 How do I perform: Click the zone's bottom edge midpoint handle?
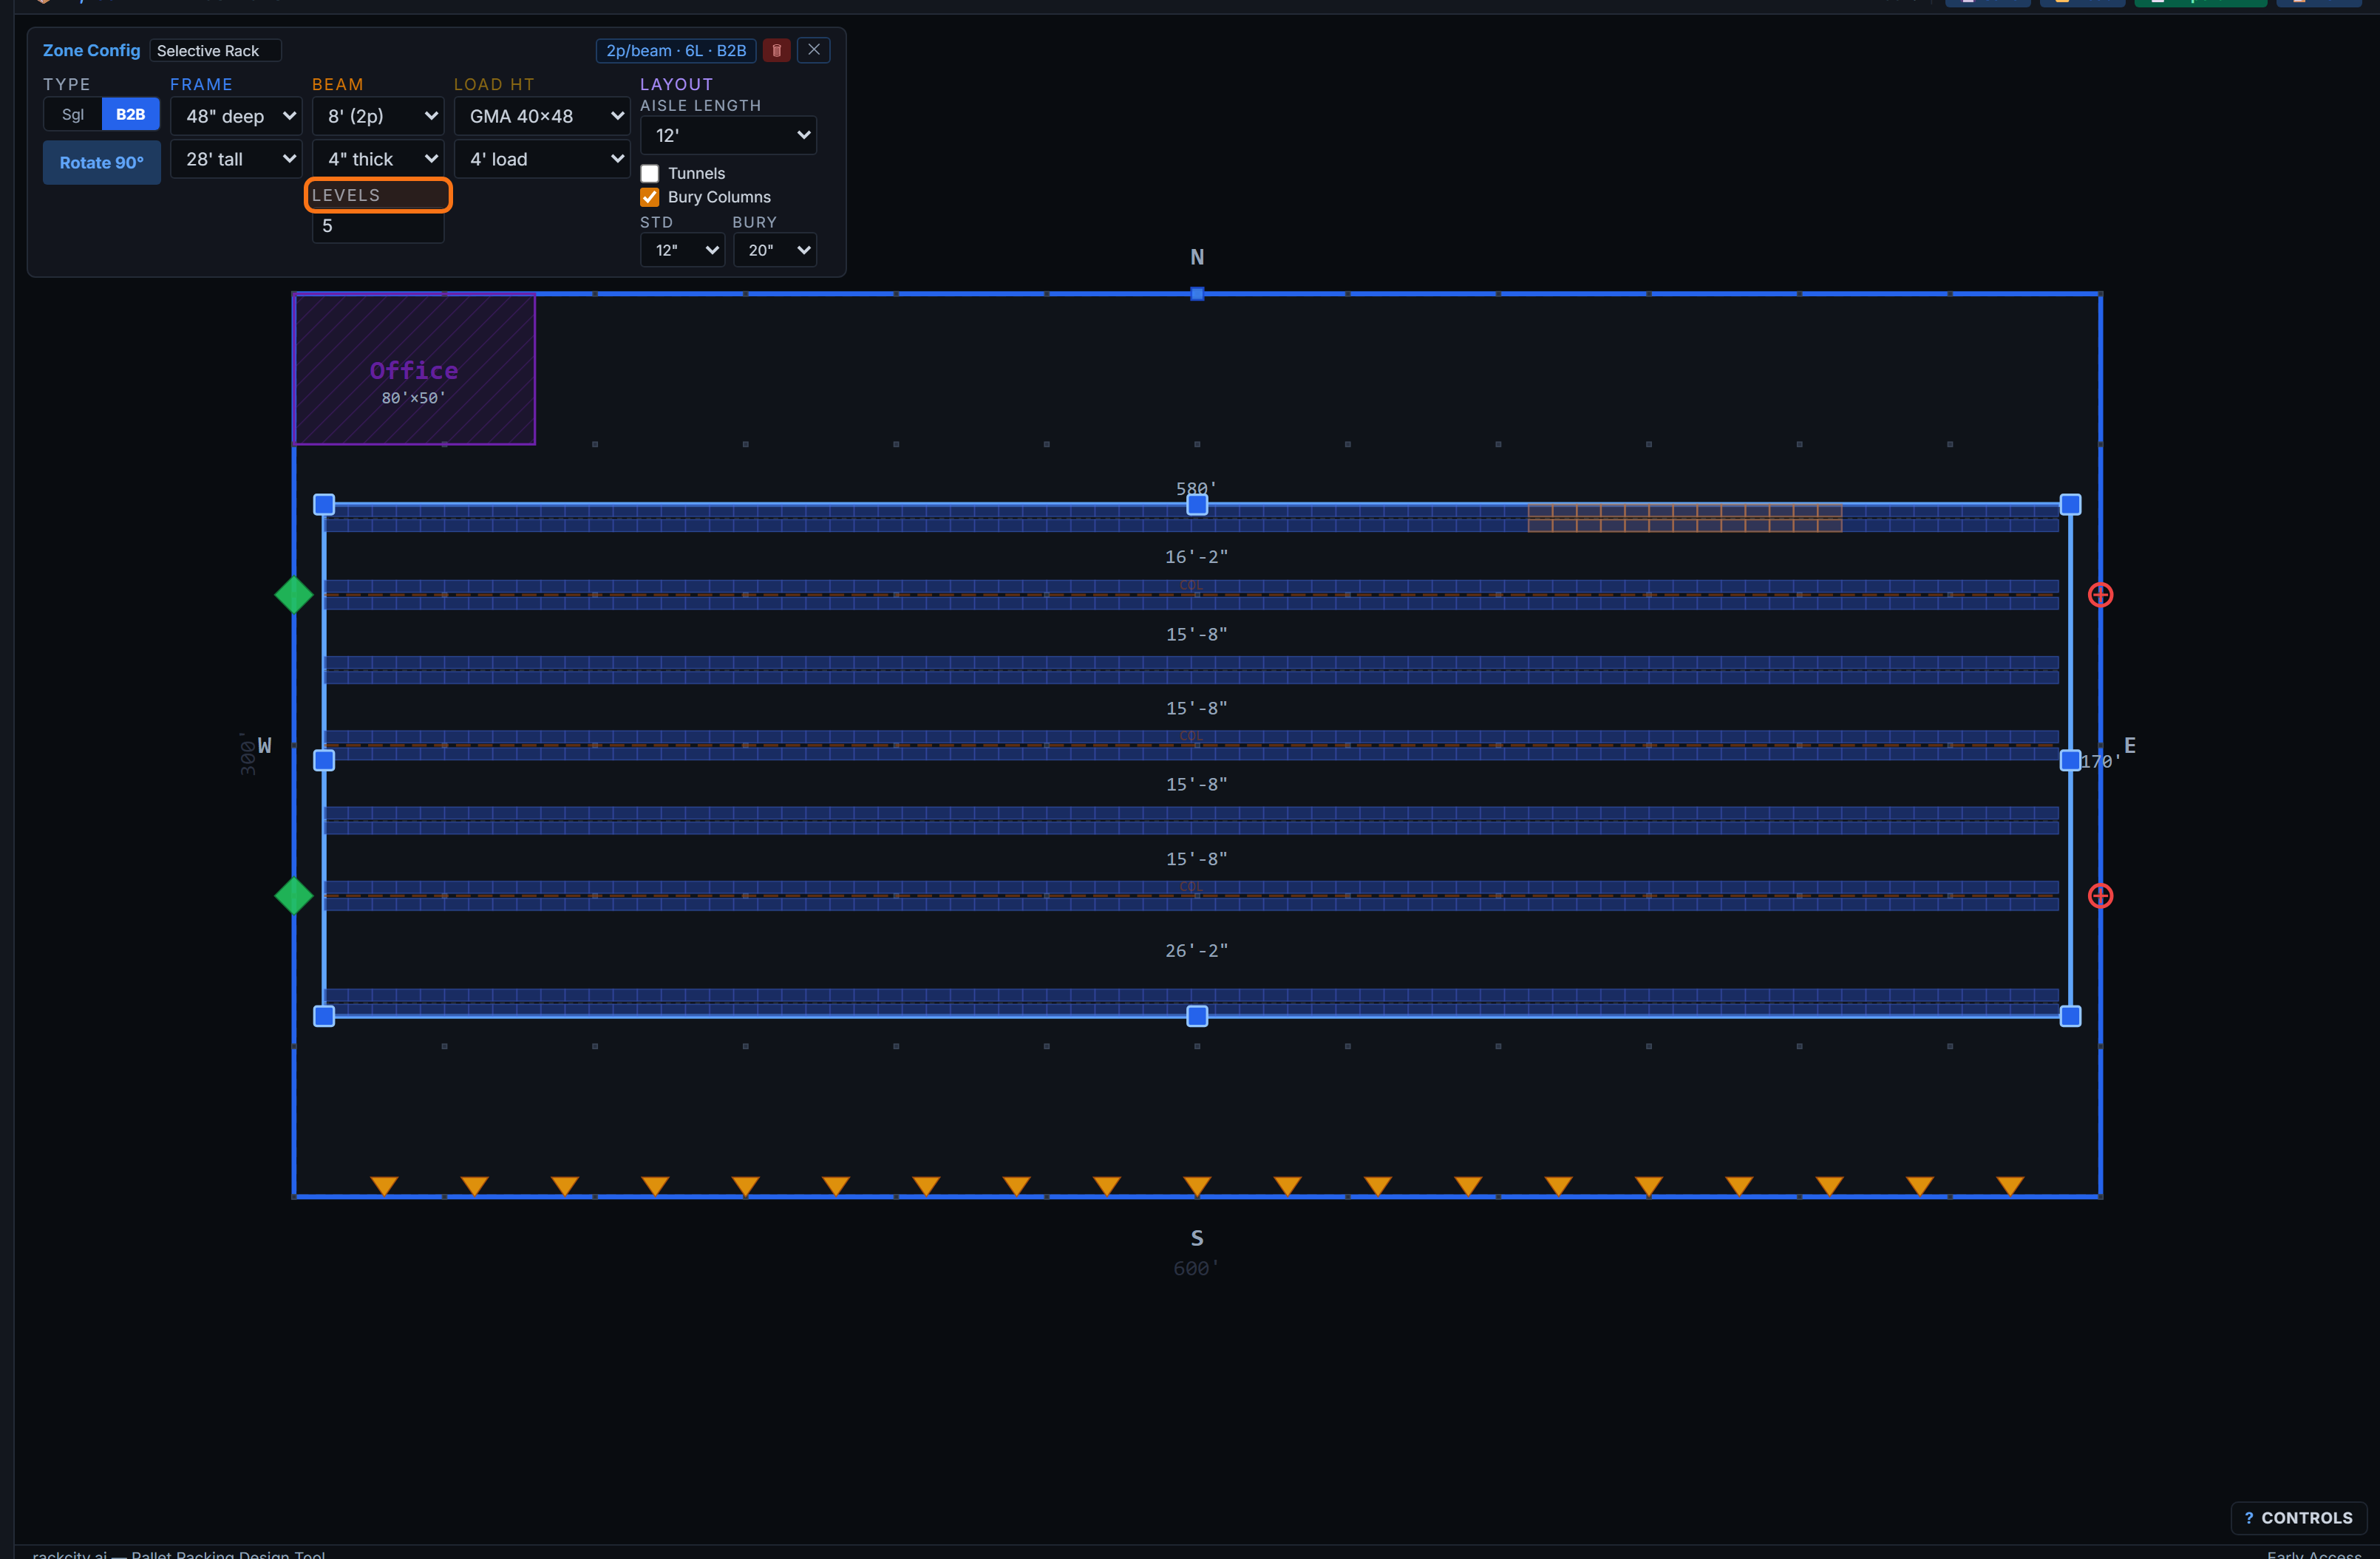coord(1197,1017)
